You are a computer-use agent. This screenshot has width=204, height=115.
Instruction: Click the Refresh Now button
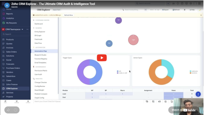tap(69, 15)
